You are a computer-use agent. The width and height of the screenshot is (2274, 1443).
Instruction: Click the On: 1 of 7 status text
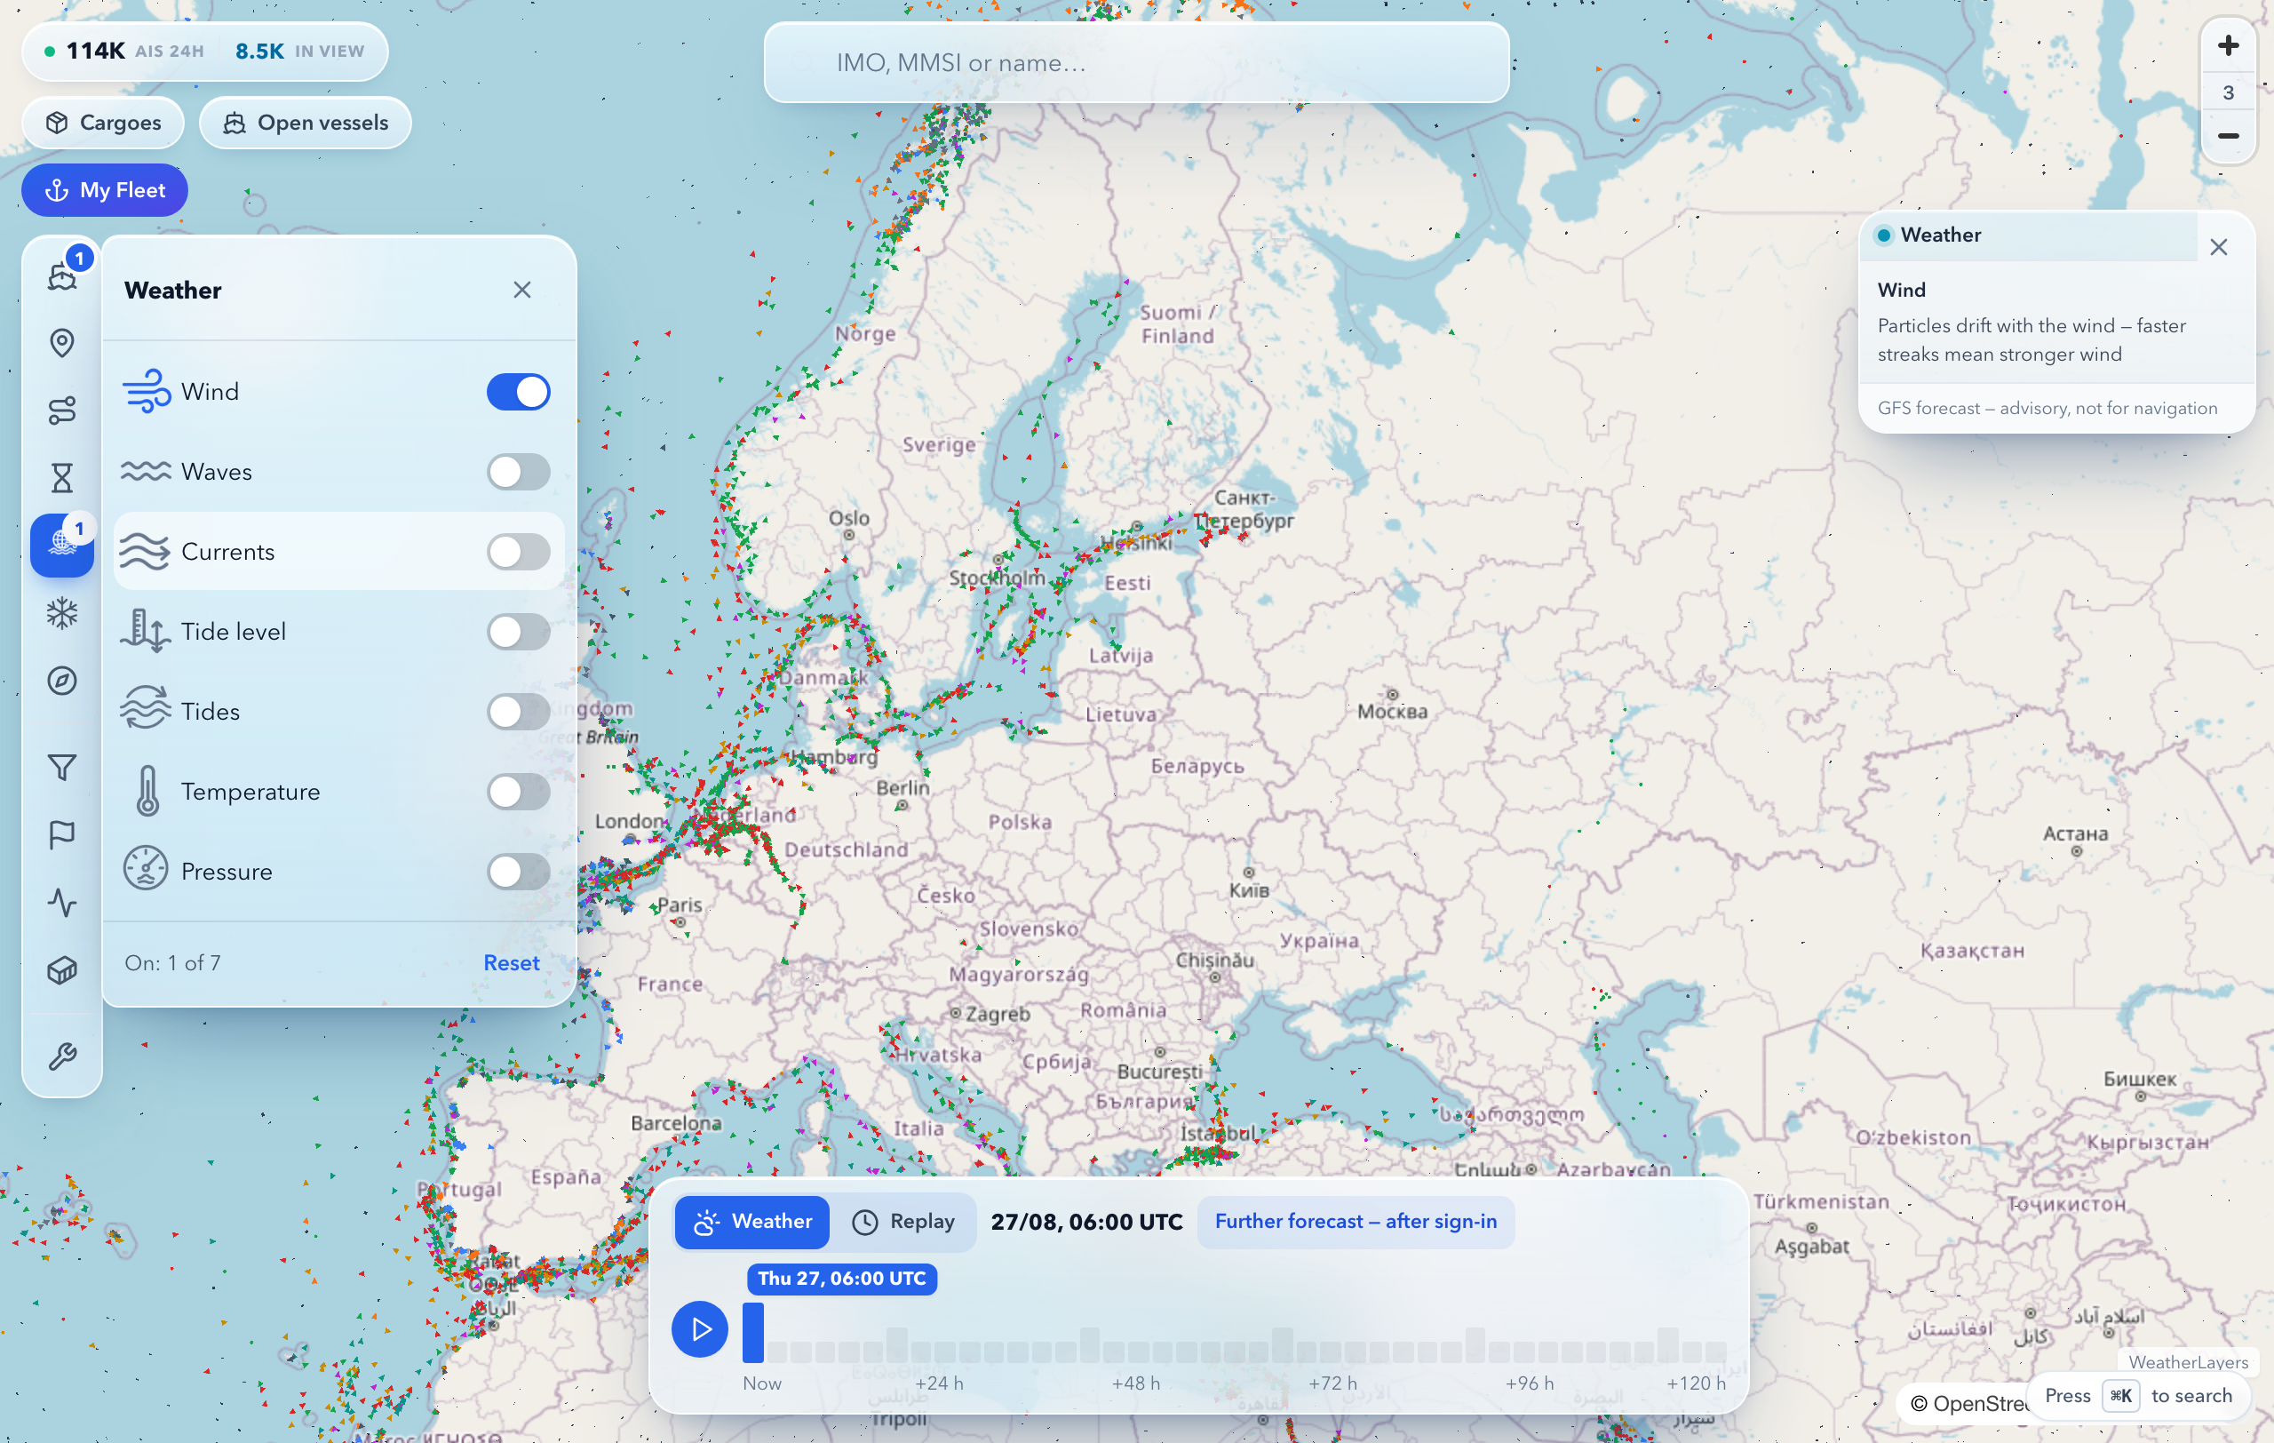point(173,962)
